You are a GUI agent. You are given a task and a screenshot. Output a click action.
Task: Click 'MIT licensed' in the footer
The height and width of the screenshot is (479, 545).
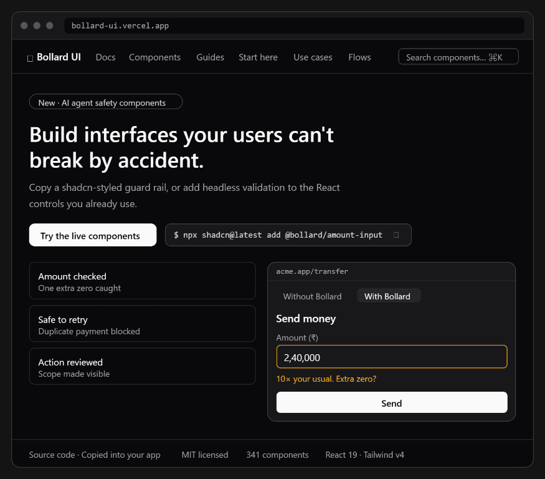[x=205, y=455]
